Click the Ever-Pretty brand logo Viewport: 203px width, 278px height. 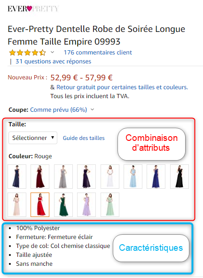pyautogui.click(x=33, y=8)
